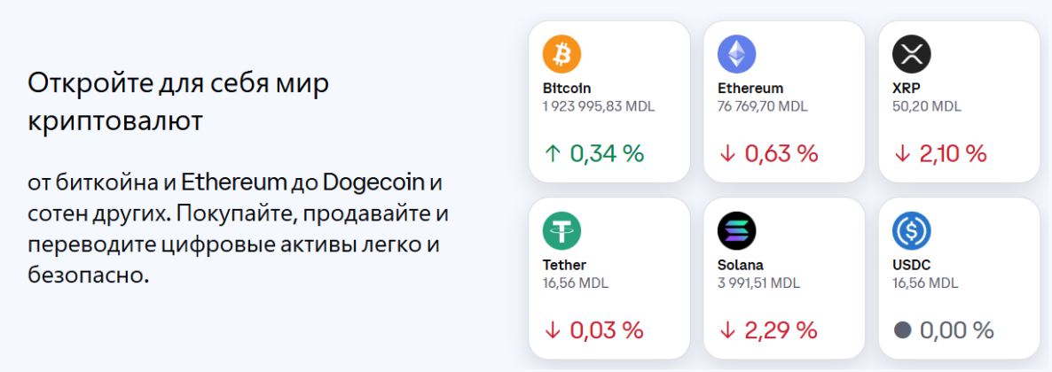Click the gray dot on USDC card
This screenshot has height=372, width=1052.
click(902, 330)
